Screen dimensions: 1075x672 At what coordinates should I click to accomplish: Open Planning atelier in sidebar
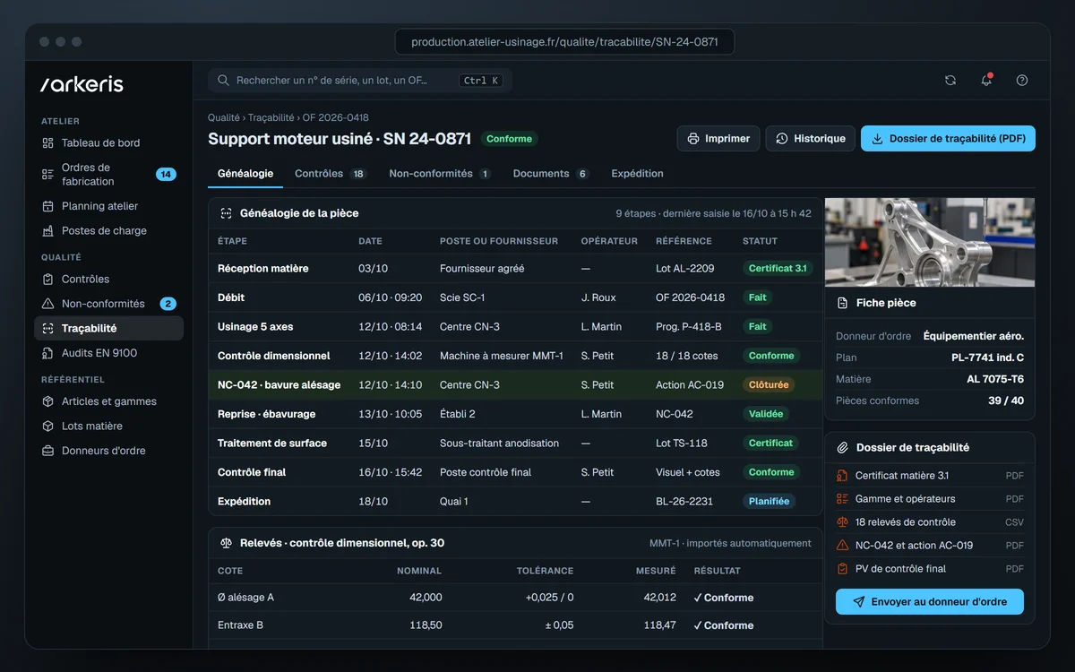click(108, 206)
